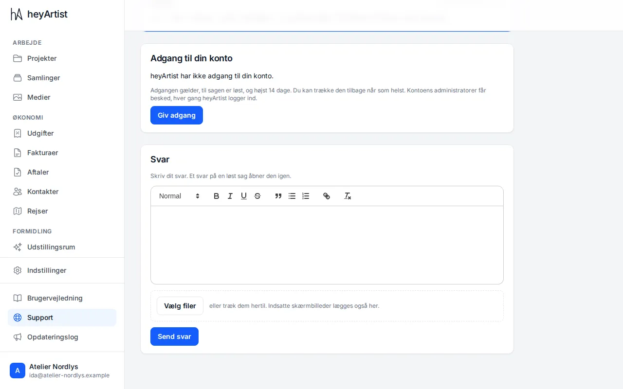Click the image icon beside Medier

[x=18, y=97]
